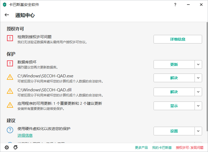This screenshot has width=208, height=152.
Task: Click the support agent icon beside the gear
Action: coord(16,147)
